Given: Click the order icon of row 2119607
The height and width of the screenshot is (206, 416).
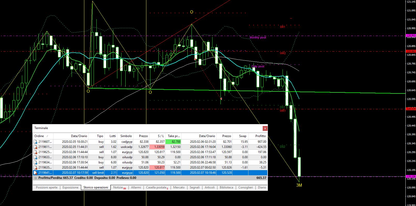Looking at the screenshot, I should pyautogui.click(x=35, y=142).
